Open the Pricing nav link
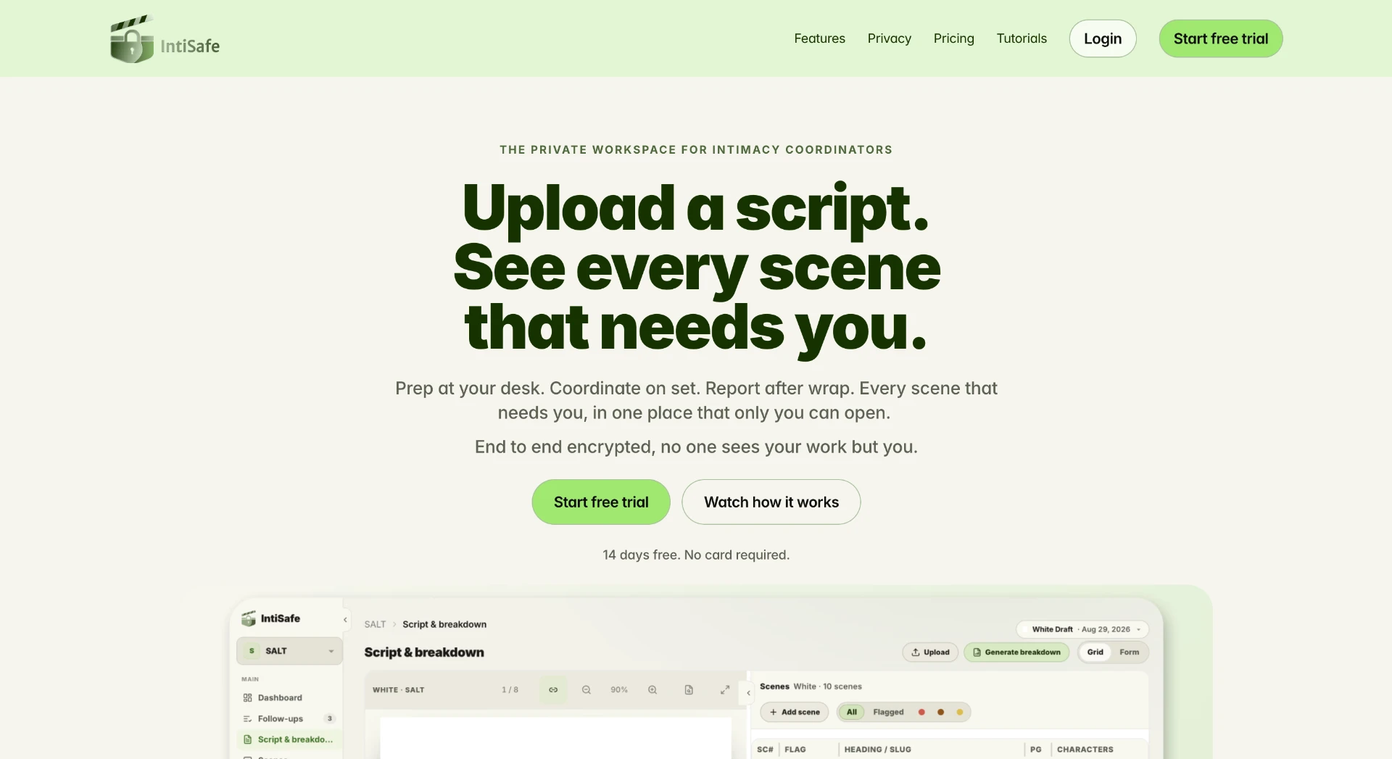The image size is (1392, 759). 953,38
